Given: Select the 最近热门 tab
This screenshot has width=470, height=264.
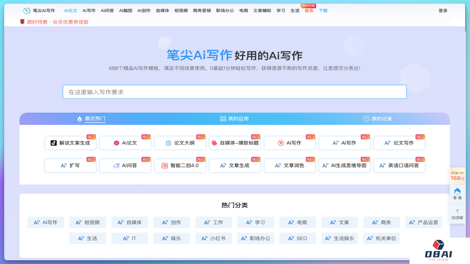Looking at the screenshot, I should (91, 119).
